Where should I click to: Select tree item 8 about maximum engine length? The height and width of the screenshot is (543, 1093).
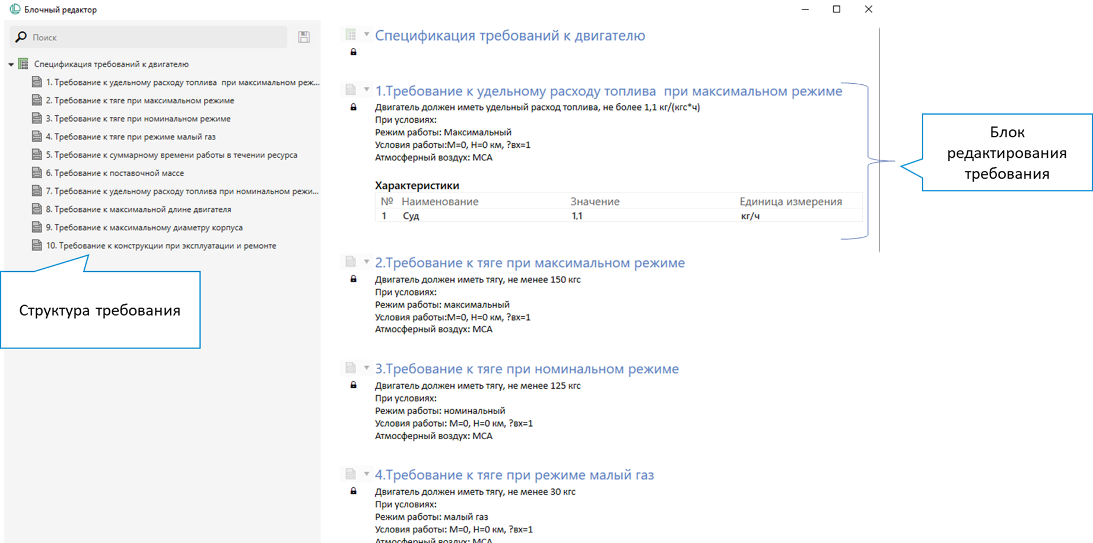tap(138, 209)
